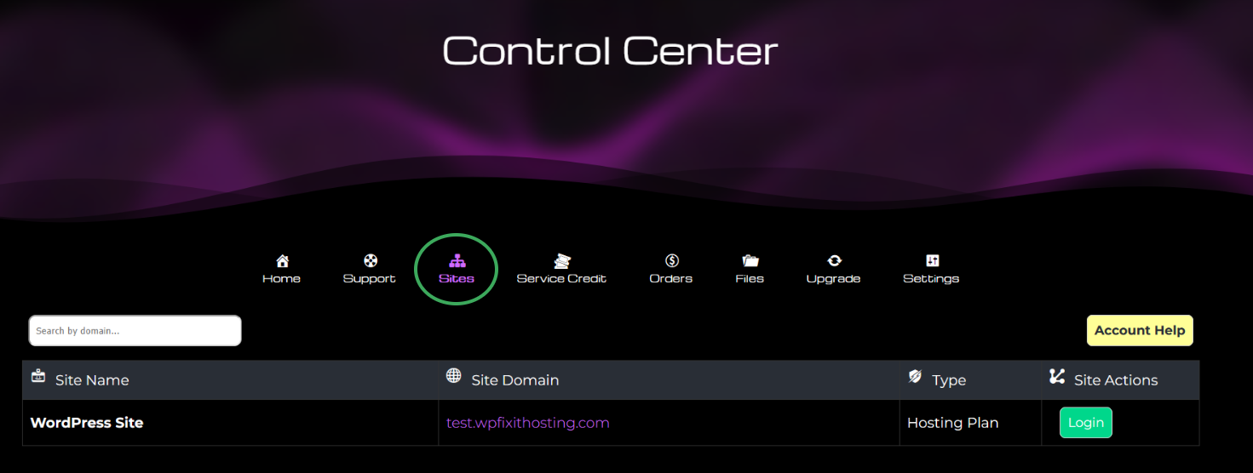Open the Upgrade menu label

click(x=833, y=278)
